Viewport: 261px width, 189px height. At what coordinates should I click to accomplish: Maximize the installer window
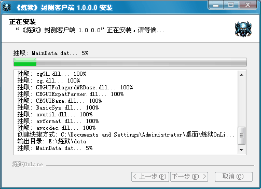231,5
